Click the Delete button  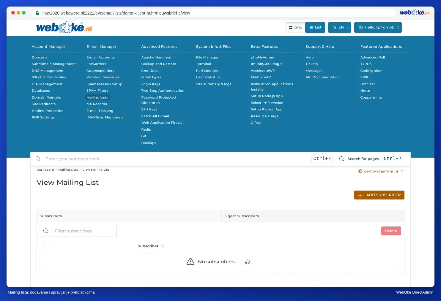391,231
